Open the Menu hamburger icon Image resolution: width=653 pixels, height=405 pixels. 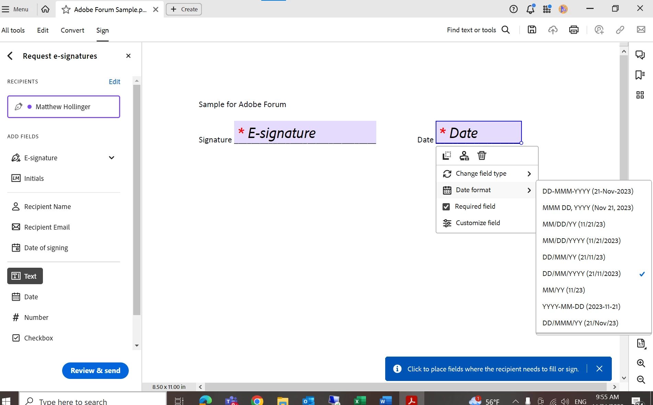click(5, 9)
